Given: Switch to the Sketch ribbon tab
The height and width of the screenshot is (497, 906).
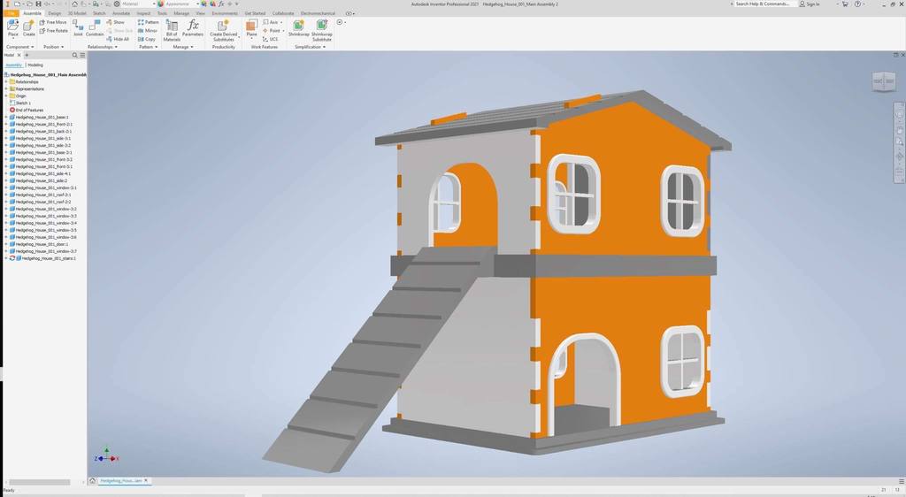Looking at the screenshot, I should click(x=99, y=13).
